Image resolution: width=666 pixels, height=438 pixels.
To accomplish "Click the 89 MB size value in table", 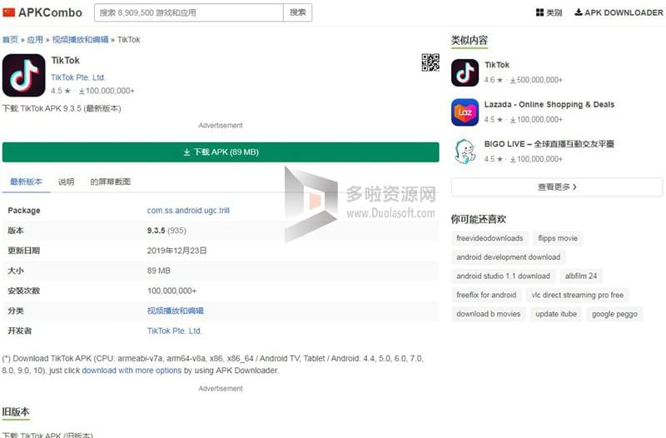I will tap(158, 271).
